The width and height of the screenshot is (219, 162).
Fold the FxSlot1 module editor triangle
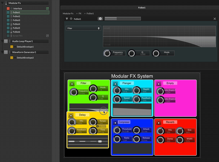coord(67,19)
